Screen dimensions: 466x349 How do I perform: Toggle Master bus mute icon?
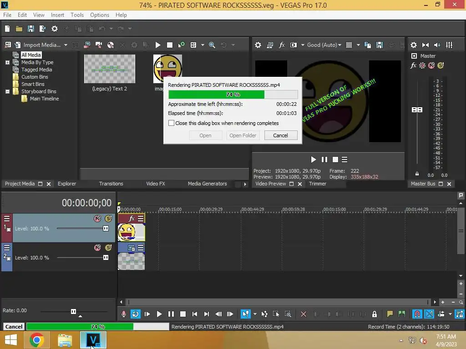coord(431,65)
